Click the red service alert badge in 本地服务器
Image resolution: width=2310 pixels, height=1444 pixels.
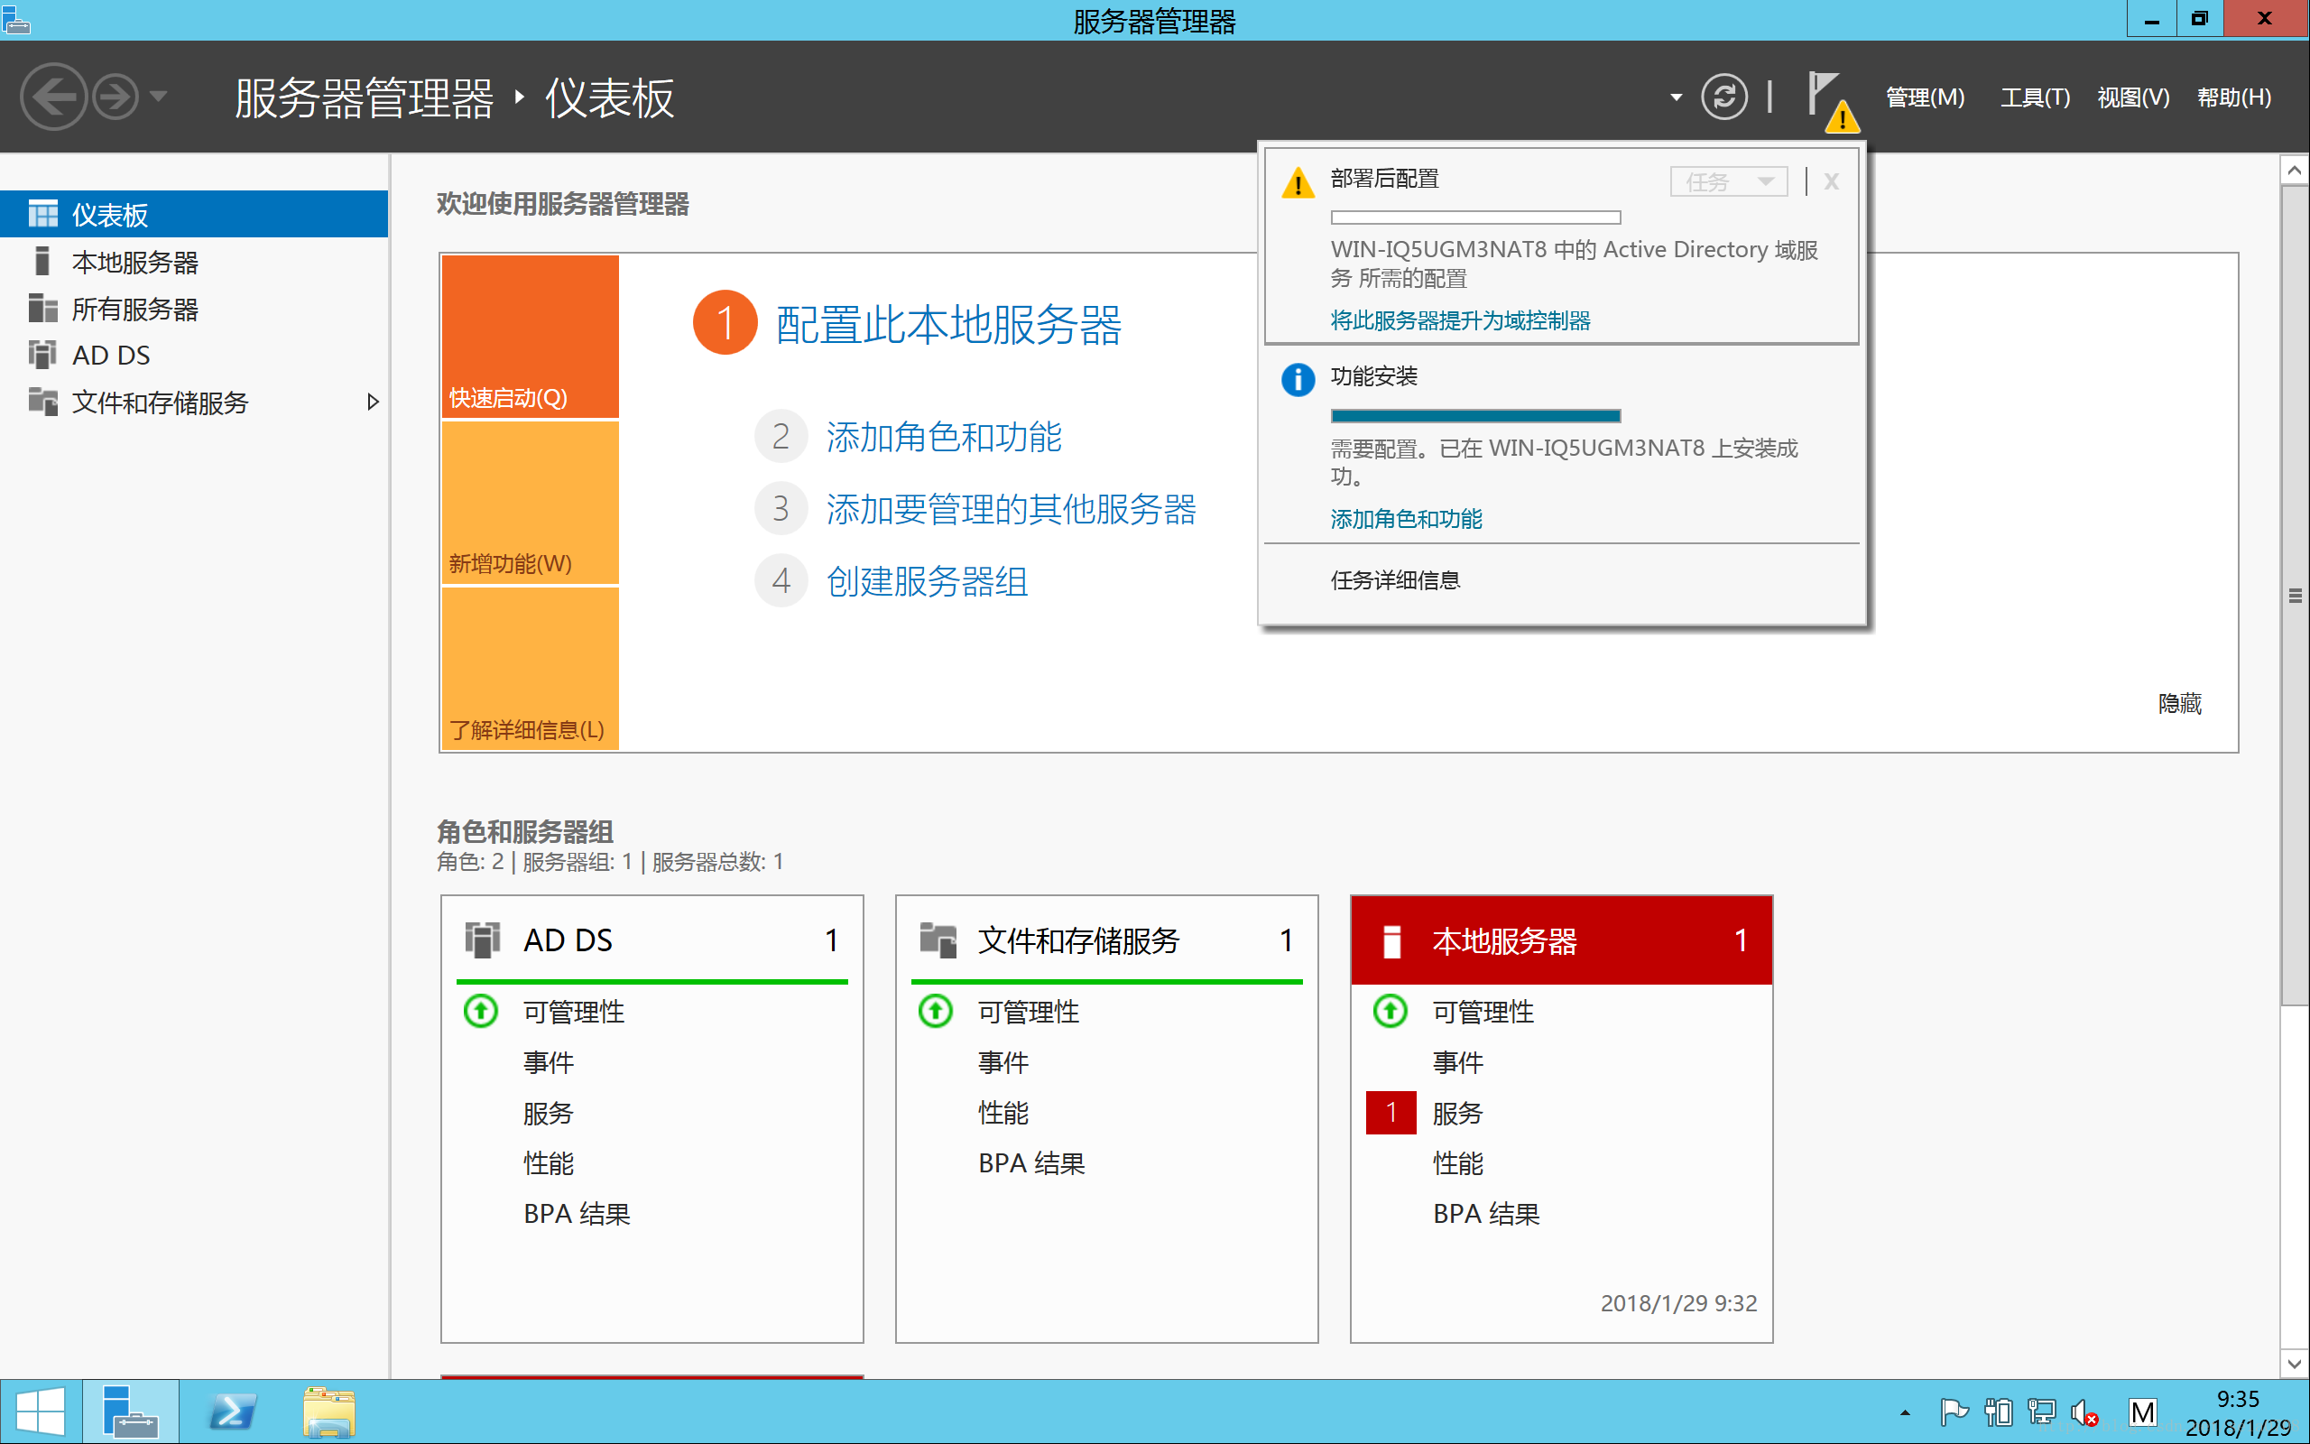pyautogui.click(x=1391, y=1113)
